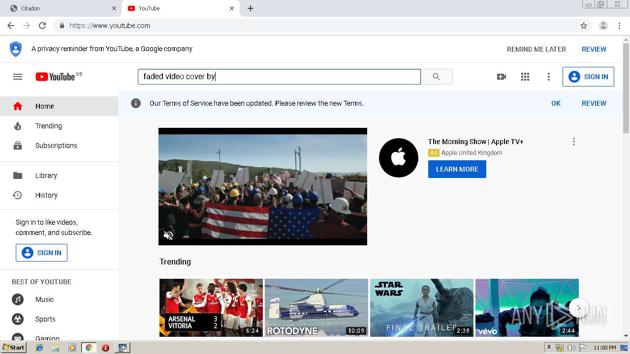Click REMIND ME LATER on privacy reminder
Image resolution: width=630 pixels, height=354 pixels.
(x=536, y=49)
